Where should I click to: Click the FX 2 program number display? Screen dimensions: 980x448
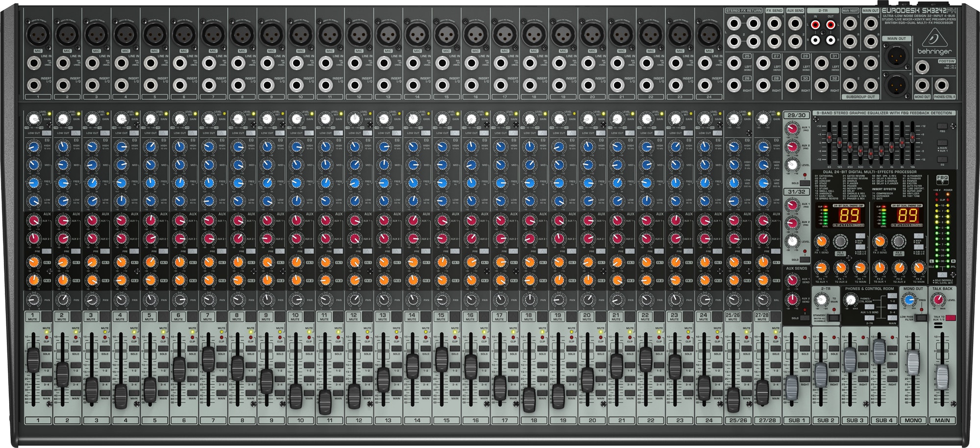(908, 215)
